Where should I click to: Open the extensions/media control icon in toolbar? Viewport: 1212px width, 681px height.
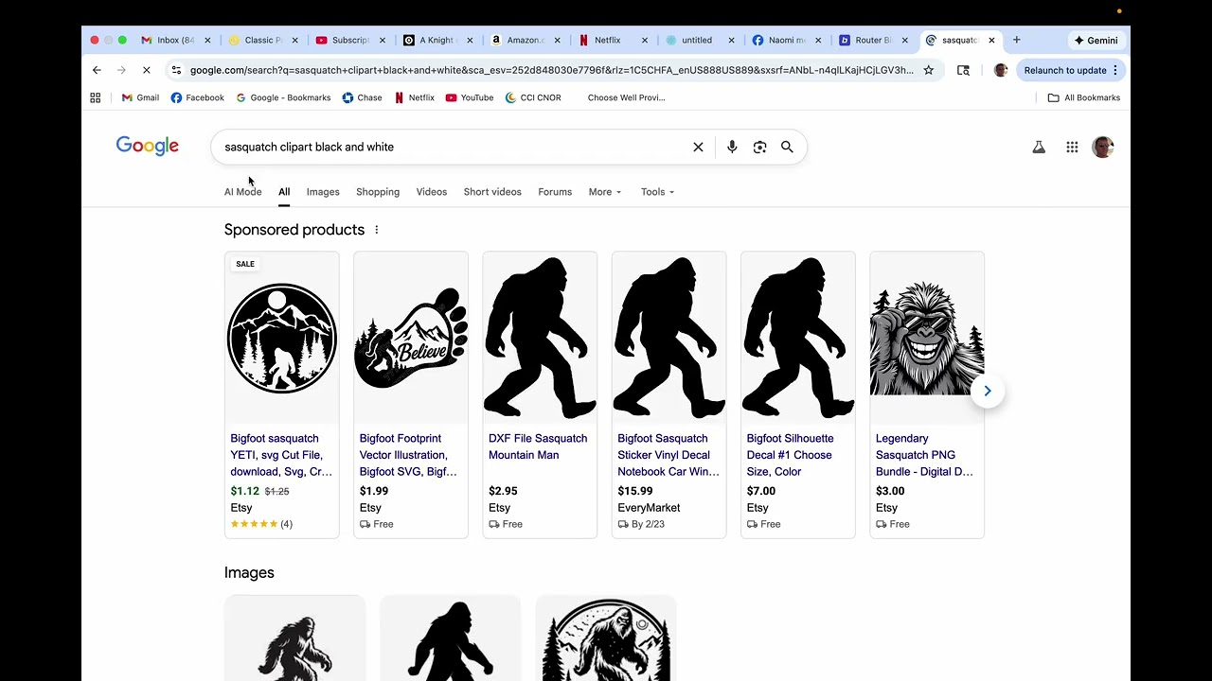tap(963, 70)
